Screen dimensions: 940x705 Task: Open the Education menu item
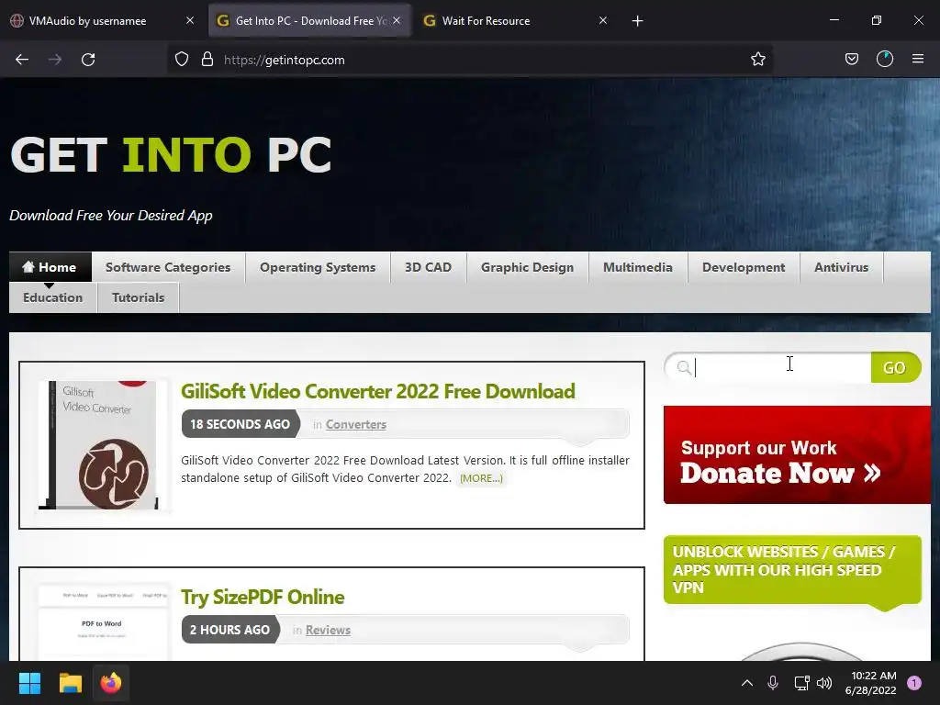tap(52, 297)
